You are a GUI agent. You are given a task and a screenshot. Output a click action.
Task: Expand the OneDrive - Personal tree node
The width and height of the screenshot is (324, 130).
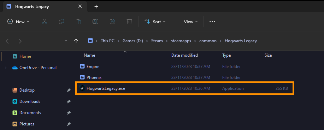pyautogui.click(x=6, y=68)
